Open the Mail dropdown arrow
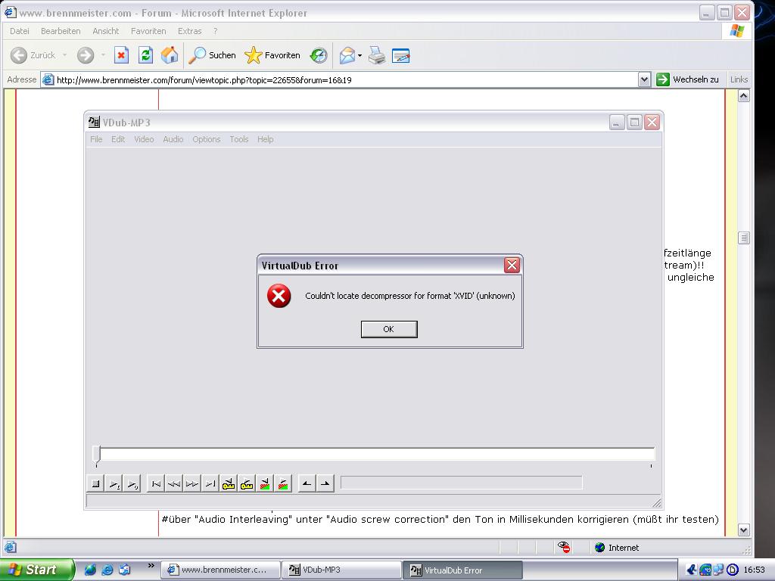The image size is (775, 581). tap(359, 55)
